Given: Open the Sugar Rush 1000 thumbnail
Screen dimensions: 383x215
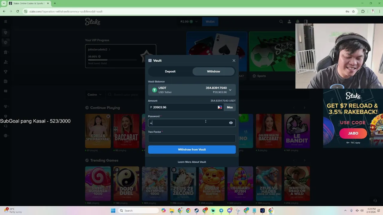Looking at the screenshot, I should click(x=240, y=183).
